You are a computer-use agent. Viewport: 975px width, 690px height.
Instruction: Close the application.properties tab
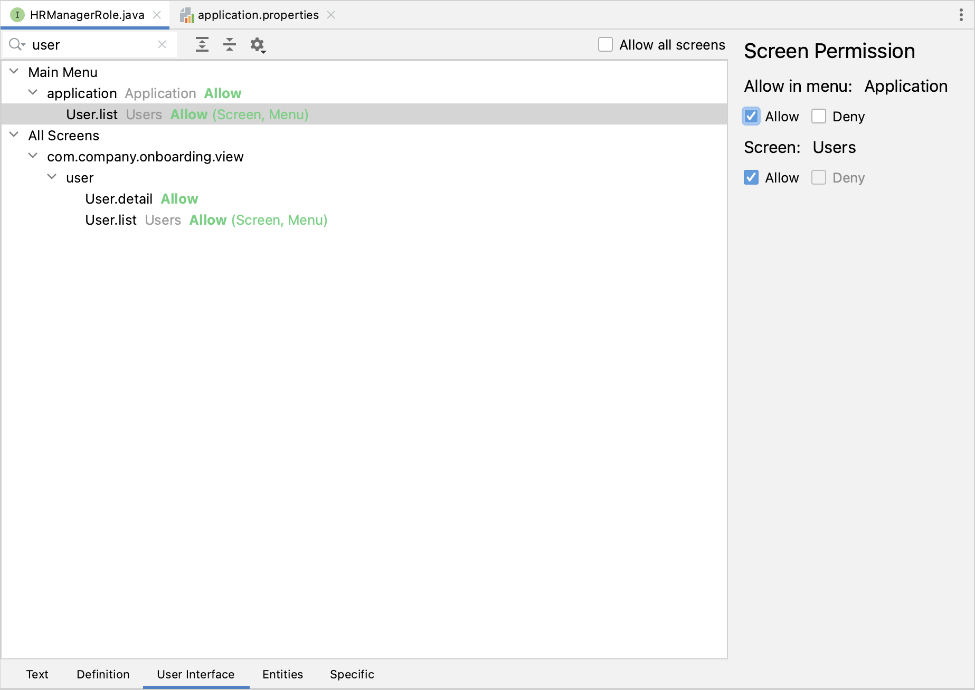click(331, 15)
